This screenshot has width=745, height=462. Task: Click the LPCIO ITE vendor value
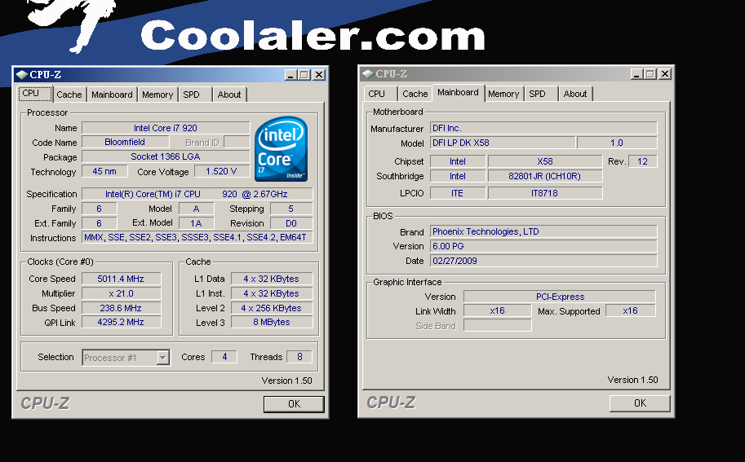(458, 193)
